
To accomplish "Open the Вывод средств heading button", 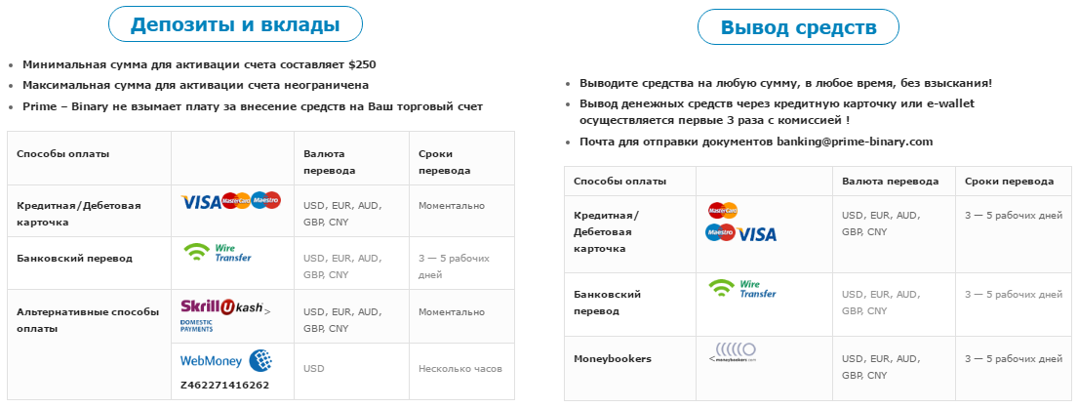I will click(798, 27).
